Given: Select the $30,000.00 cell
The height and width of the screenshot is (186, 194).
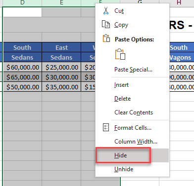Looking at the screenshot, I should pyautogui.click(x=61, y=77).
